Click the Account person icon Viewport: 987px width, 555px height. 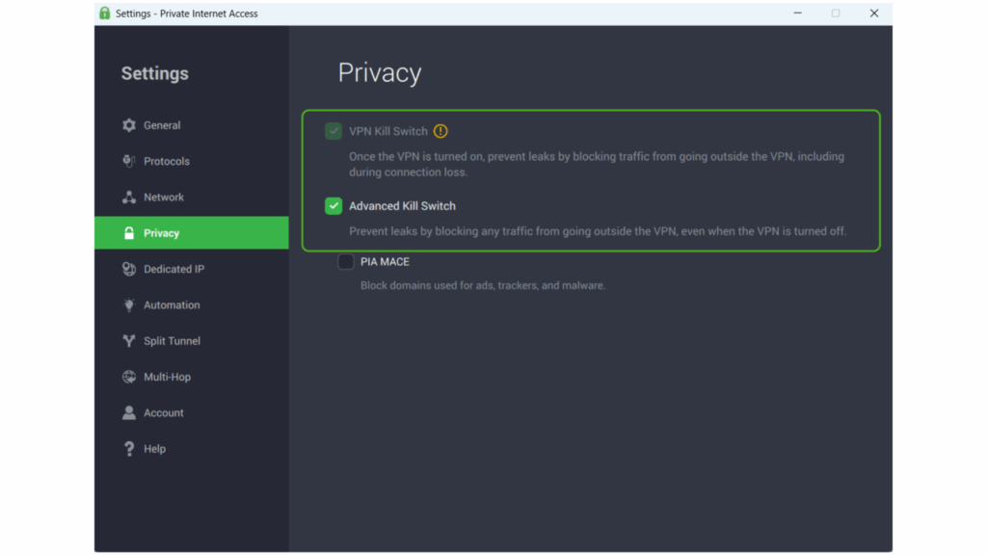coord(129,412)
